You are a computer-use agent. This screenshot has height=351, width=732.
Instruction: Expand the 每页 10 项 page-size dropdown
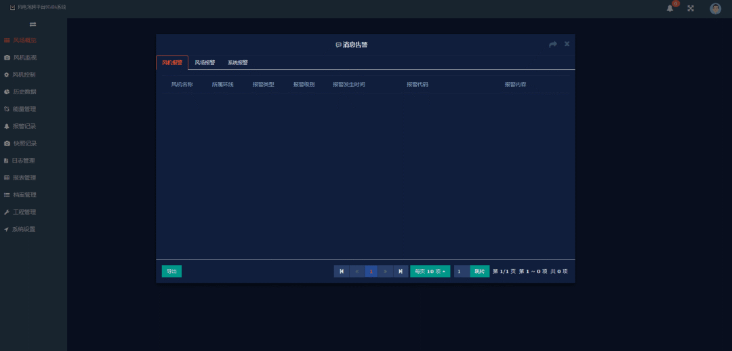(430, 271)
